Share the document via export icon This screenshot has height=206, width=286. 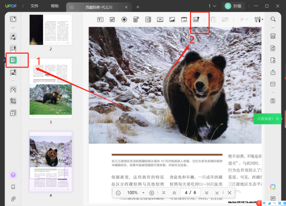coord(273,73)
